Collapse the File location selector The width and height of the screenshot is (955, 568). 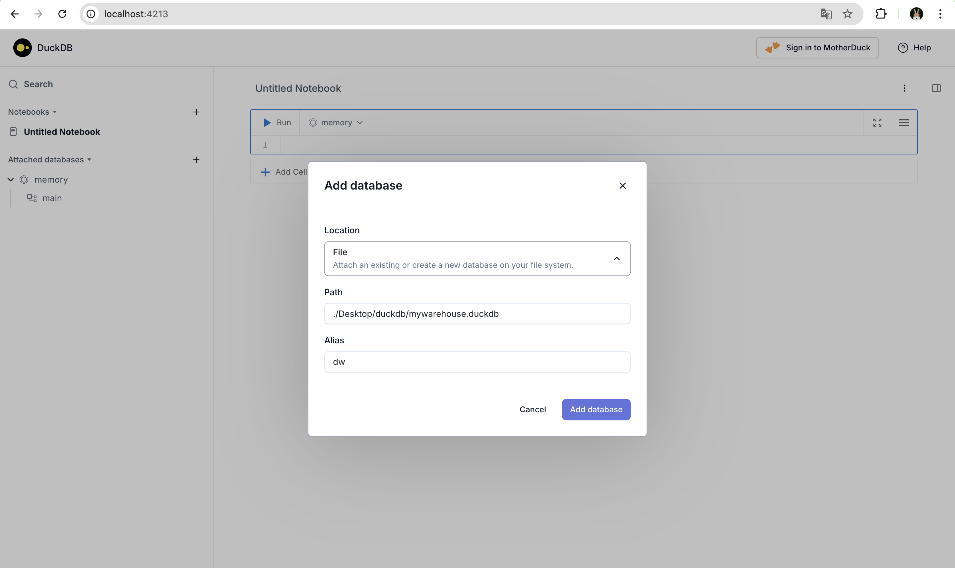click(x=616, y=258)
